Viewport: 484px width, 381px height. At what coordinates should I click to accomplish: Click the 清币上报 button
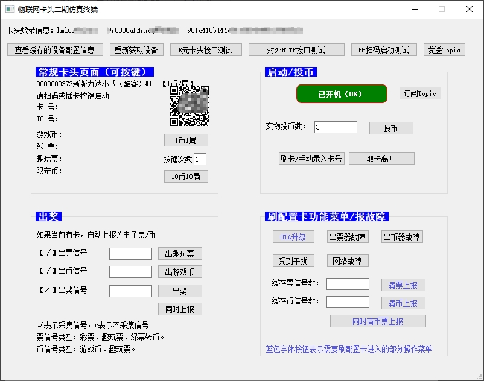coord(403,303)
